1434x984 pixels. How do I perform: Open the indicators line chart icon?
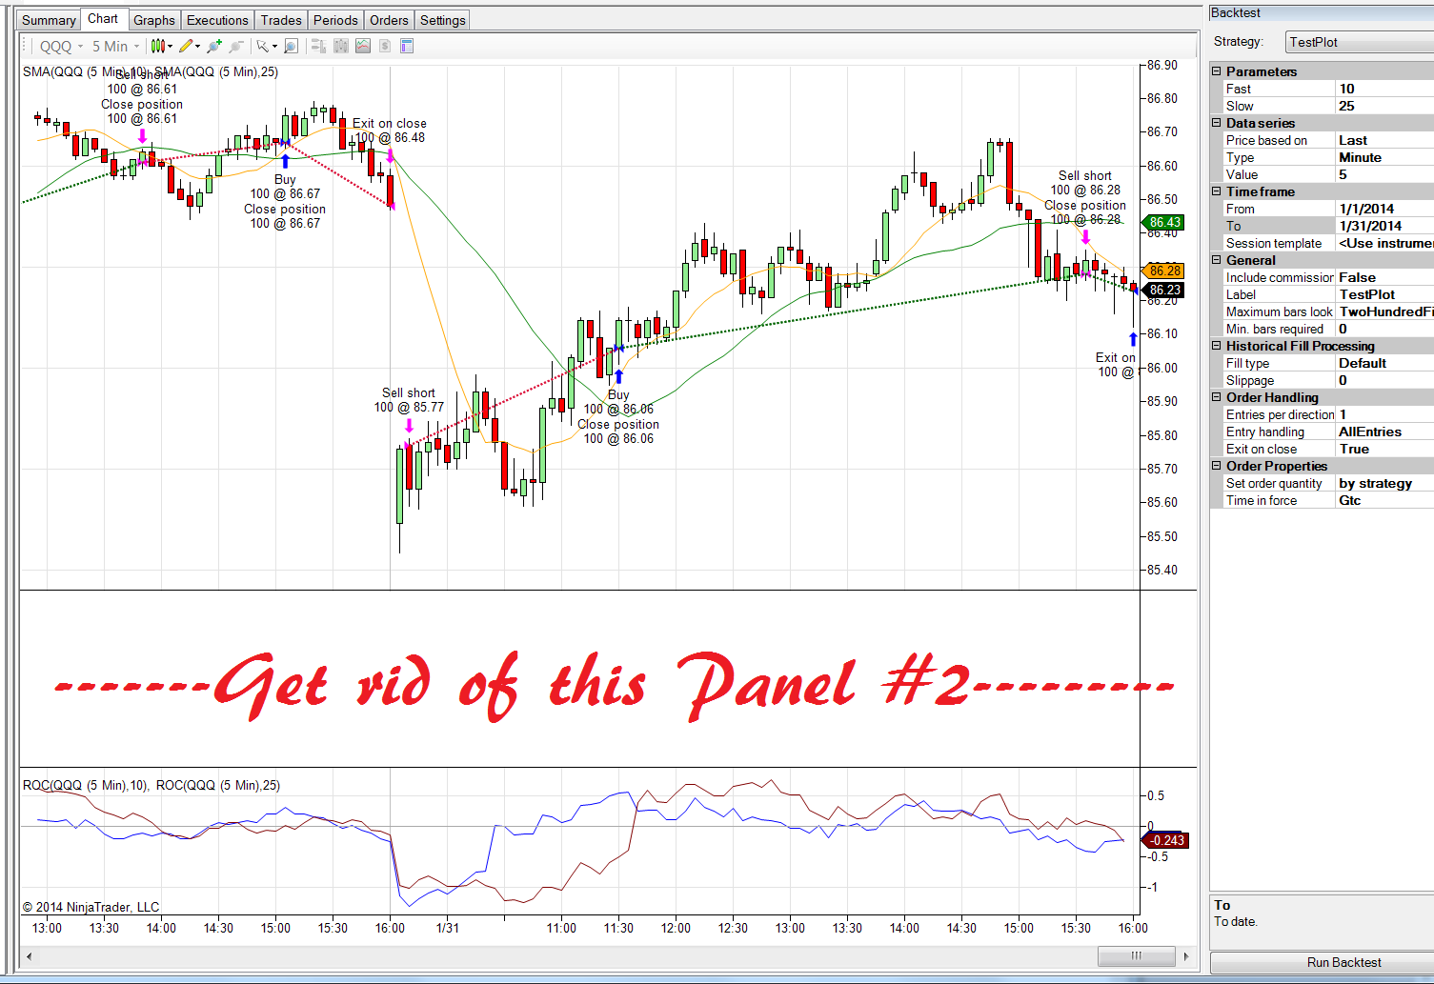363,46
